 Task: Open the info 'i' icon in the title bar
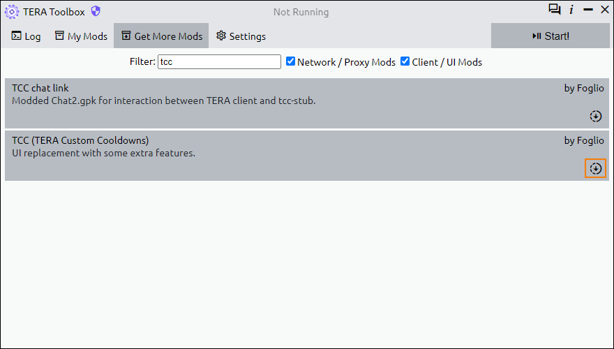pos(571,10)
